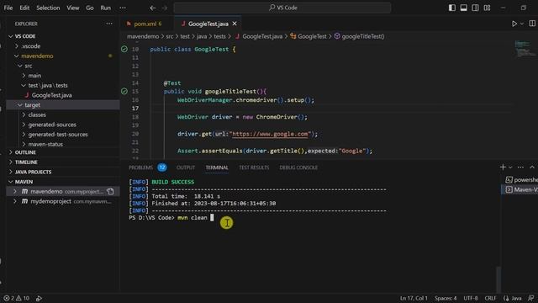This screenshot has width=538, height=303.
Task: Collapse the MAVEN section
Action: tap(63, 182)
